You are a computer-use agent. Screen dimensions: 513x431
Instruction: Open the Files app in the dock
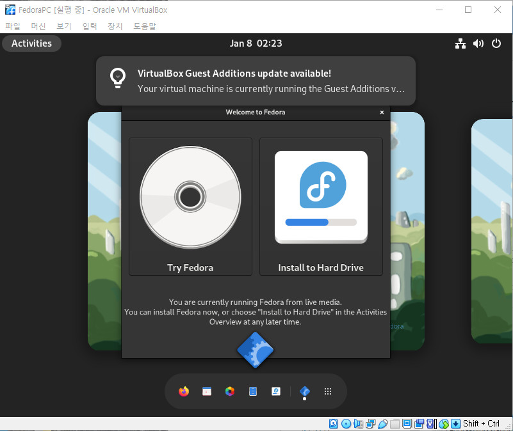(x=253, y=391)
